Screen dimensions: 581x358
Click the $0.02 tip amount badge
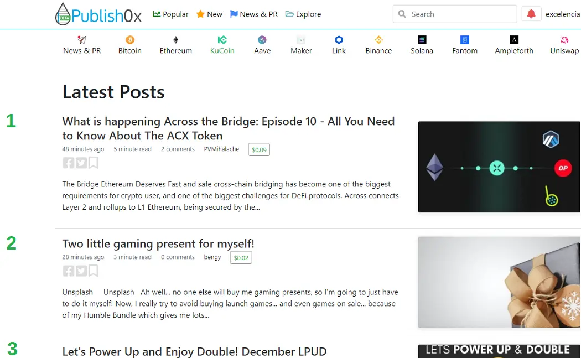pyautogui.click(x=241, y=257)
